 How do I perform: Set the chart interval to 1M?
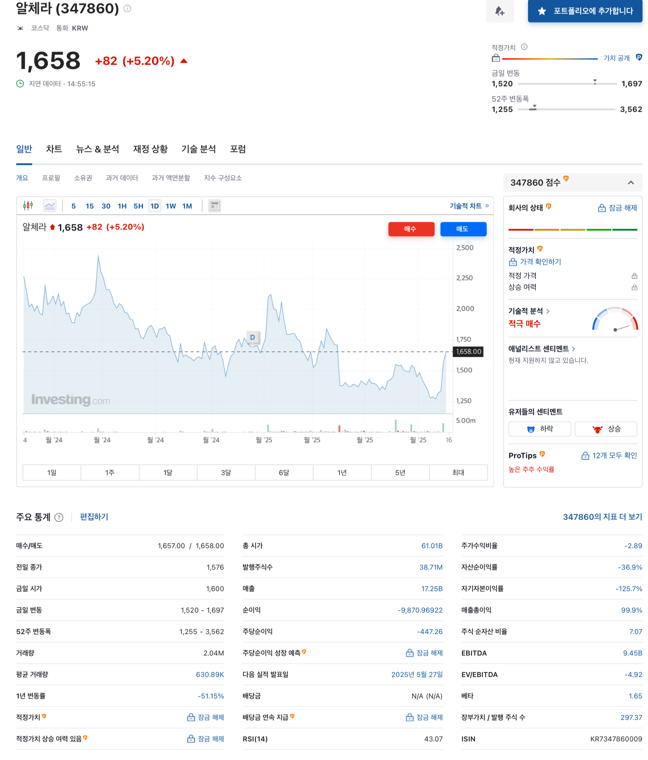pyautogui.click(x=187, y=206)
